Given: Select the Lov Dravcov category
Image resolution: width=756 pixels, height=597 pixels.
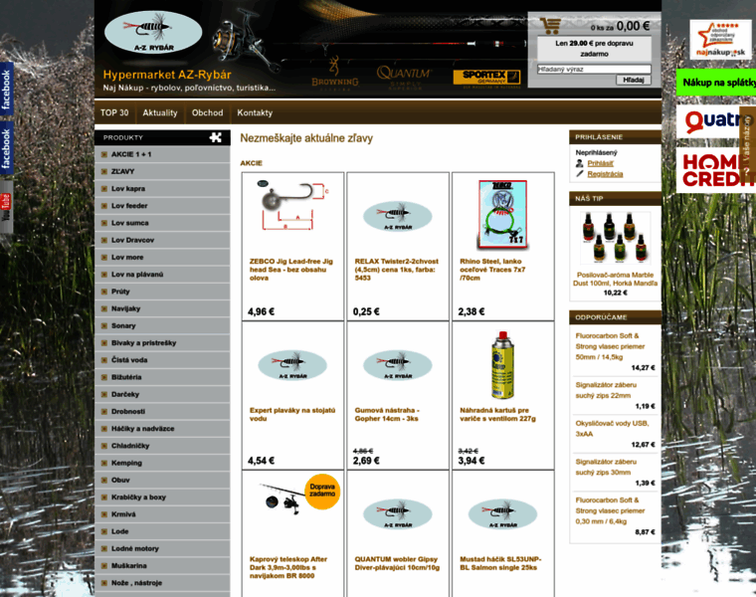Looking at the screenshot, I should coord(162,240).
